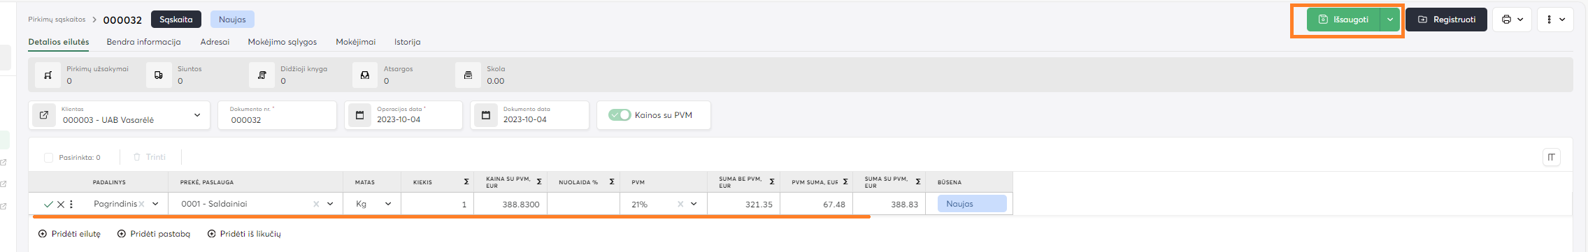Click the Atsargos inventory icon
The height and width of the screenshot is (252, 1588).
(364, 75)
